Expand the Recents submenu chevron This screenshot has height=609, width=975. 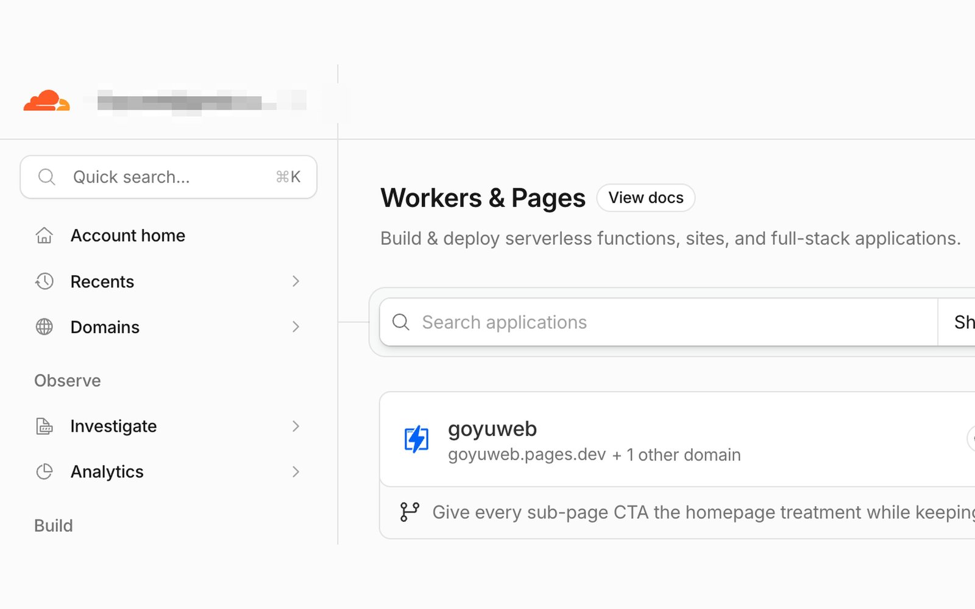point(296,281)
